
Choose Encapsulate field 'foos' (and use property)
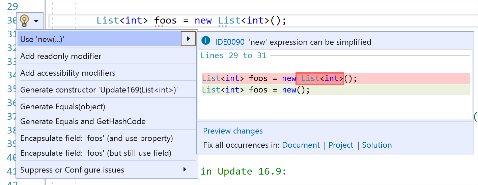coord(107,138)
